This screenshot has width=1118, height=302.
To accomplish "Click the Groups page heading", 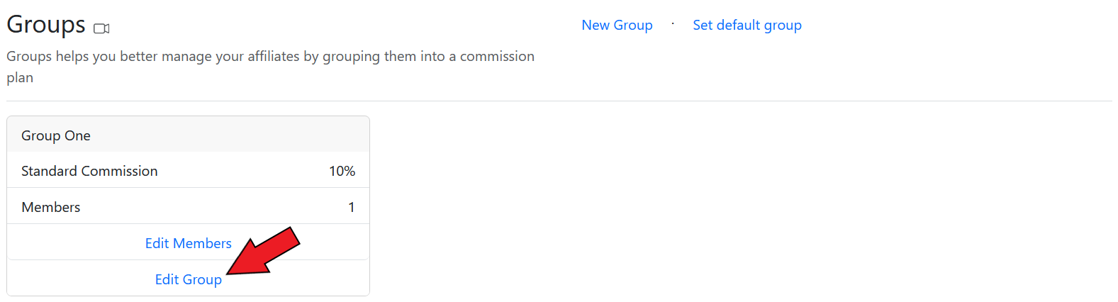I will coord(46,25).
